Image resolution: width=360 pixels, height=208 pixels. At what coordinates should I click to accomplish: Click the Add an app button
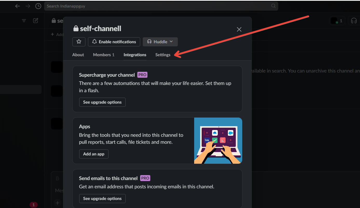coord(94,154)
